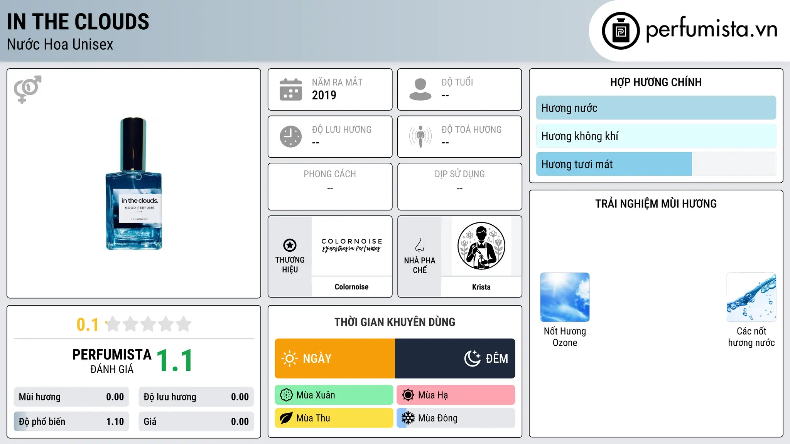The image size is (790, 444).
Task: Click the leaf icon for Mùa Thu
Action: (x=286, y=418)
